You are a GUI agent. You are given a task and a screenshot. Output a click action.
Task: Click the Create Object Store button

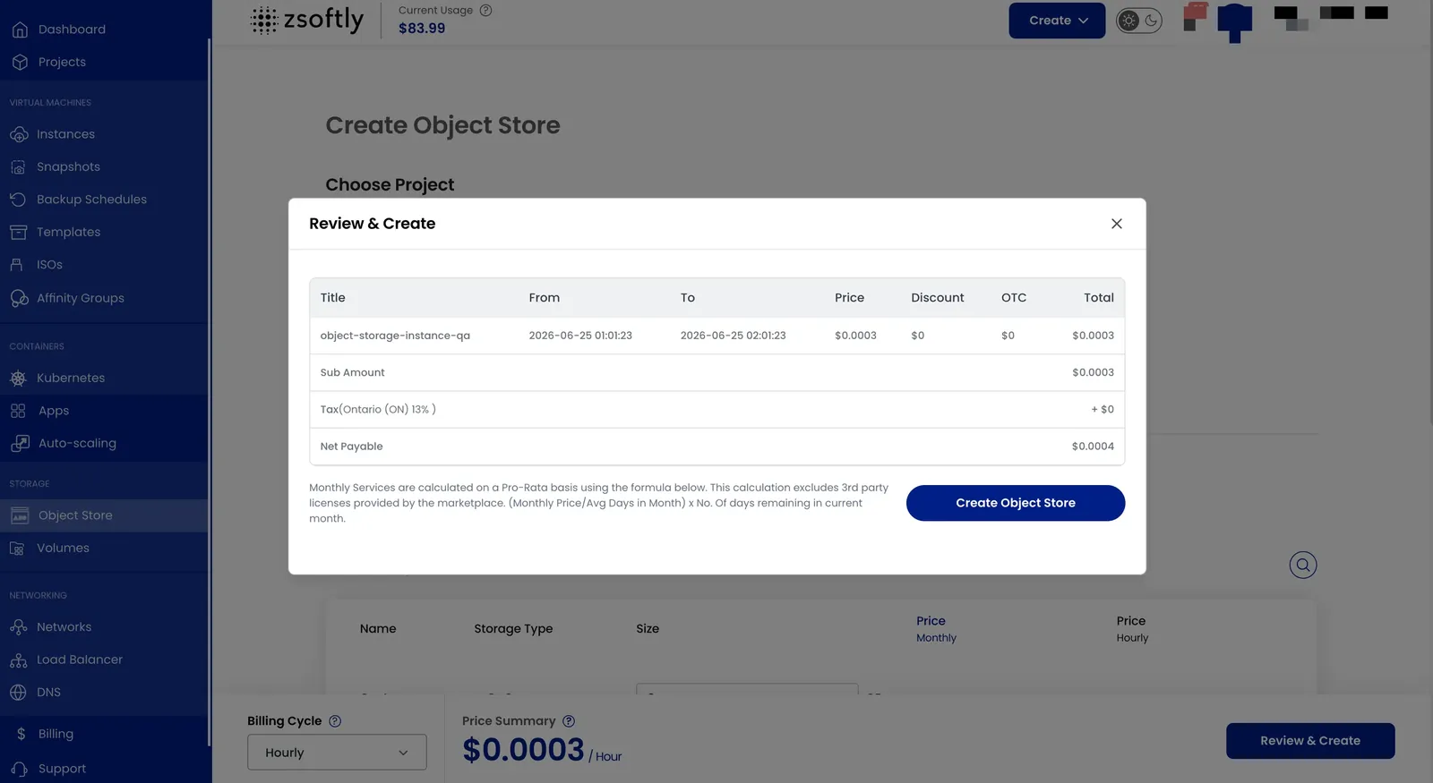(x=1016, y=503)
